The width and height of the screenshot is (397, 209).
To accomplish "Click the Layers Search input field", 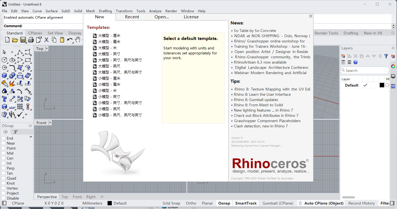I will pyautogui.click(x=365, y=70).
